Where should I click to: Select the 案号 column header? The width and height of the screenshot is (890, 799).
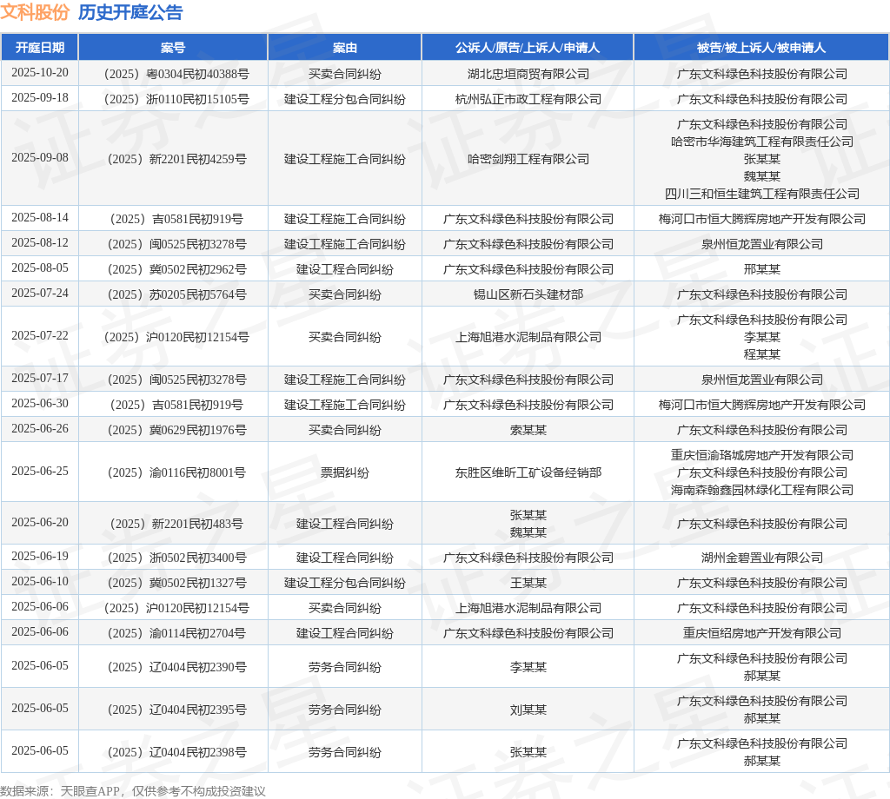[x=173, y=48]
